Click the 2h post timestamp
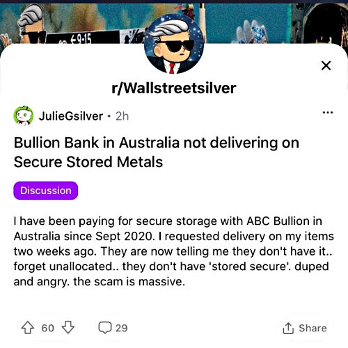Viewport: 348px width, 348px height. [x=122, y=116]
